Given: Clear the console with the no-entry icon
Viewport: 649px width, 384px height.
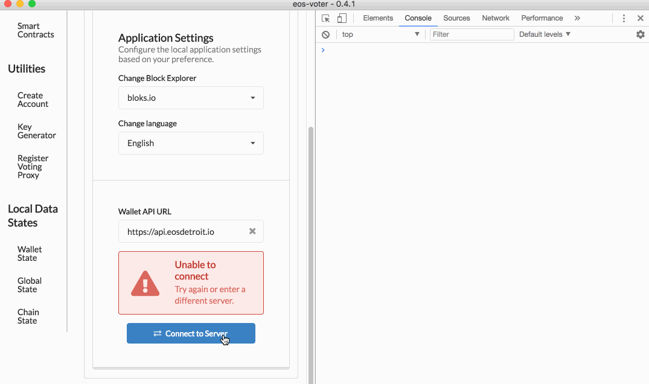Looking at the screenshot, I should point(325,34).
